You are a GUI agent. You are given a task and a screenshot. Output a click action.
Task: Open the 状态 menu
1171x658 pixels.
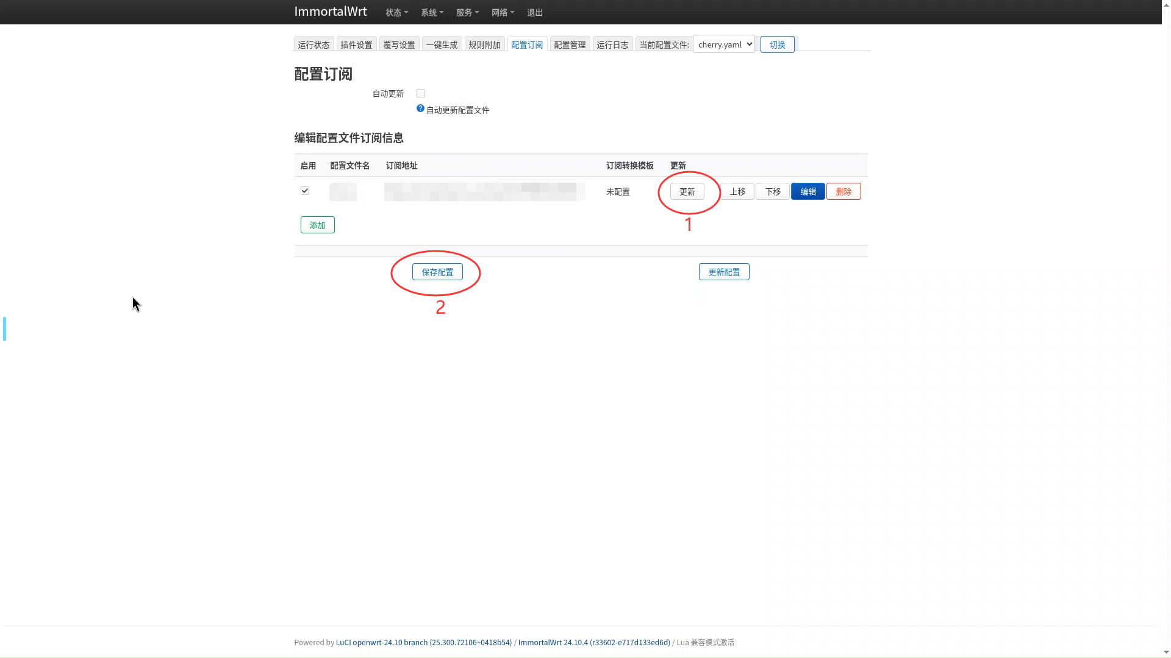[396, 12]
